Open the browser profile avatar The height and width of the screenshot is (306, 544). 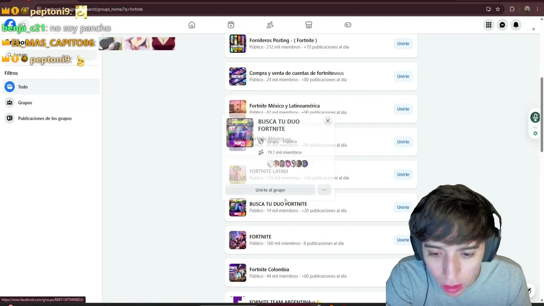527,9
